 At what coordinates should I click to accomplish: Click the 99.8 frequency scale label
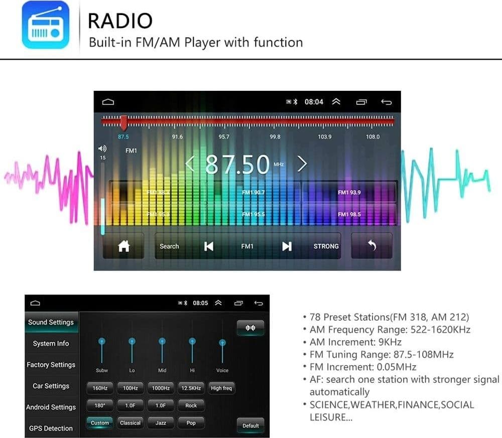275,136
